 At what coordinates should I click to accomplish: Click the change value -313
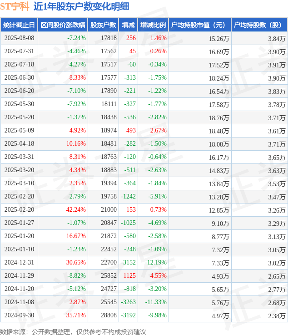pyautogui.click(x=130, y=77)
